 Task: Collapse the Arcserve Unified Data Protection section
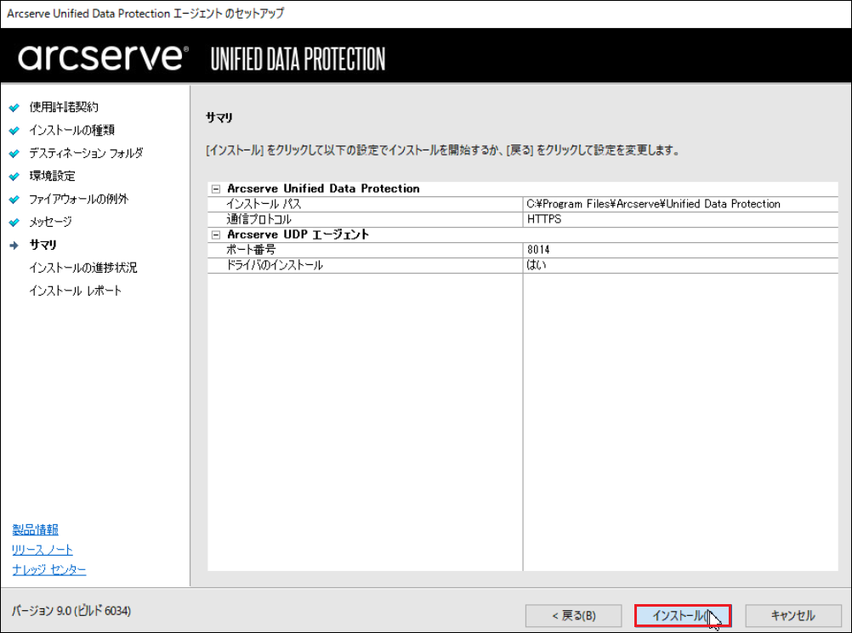[x=215, y=189]
